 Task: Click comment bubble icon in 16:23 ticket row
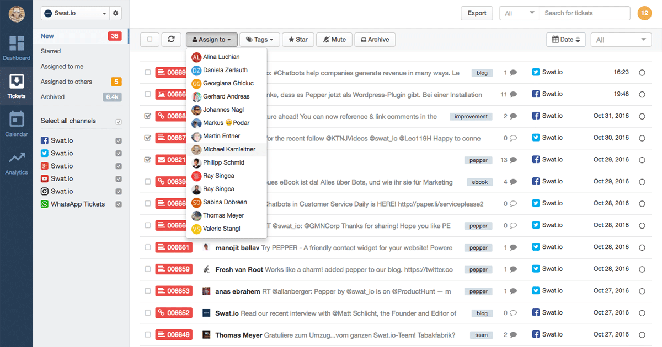tap(513, 73)
